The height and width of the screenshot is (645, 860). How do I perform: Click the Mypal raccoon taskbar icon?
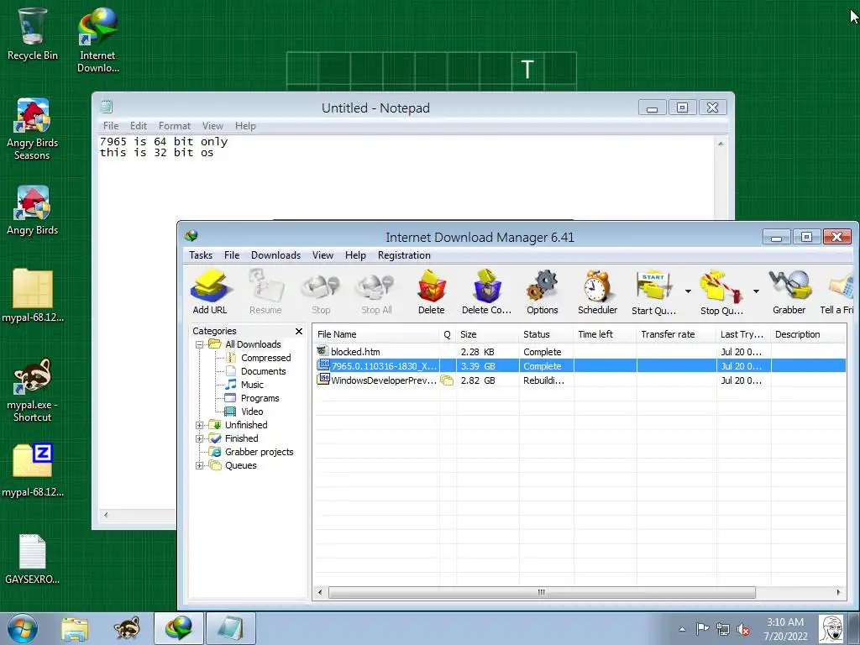[127, 628]
